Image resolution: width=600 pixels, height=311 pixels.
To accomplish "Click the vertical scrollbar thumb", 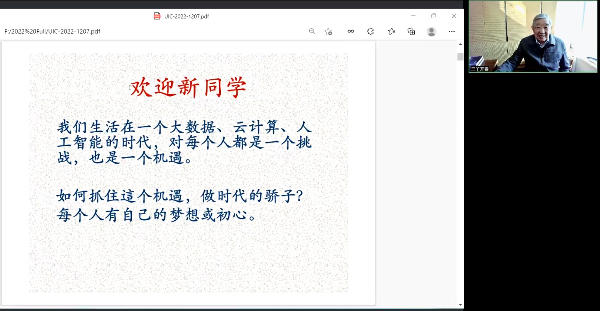I will 460,57.
